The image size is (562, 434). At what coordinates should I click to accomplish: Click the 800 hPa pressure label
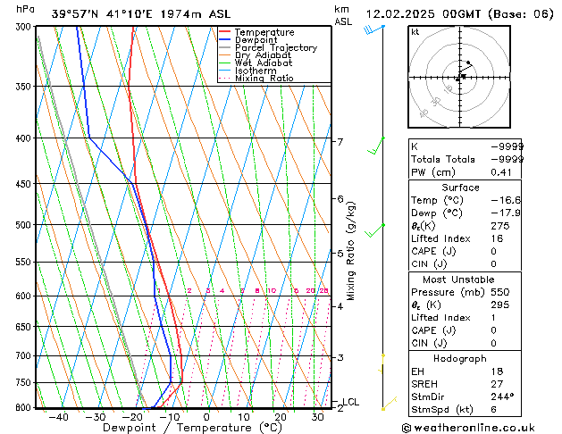25,408
